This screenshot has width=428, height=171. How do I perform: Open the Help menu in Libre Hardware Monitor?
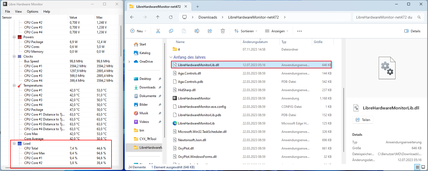point(47,12)
